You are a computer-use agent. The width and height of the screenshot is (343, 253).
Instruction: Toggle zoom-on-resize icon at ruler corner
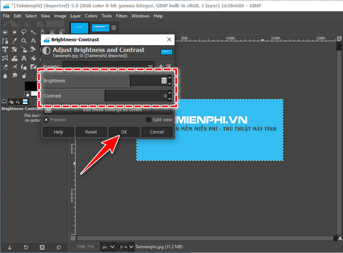pyautogui.click(x=339, y=39)
